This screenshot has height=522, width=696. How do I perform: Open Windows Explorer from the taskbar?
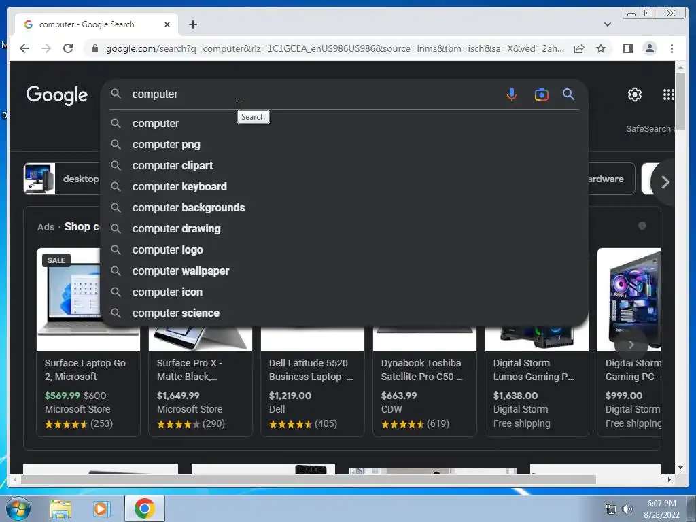(60, 508)
